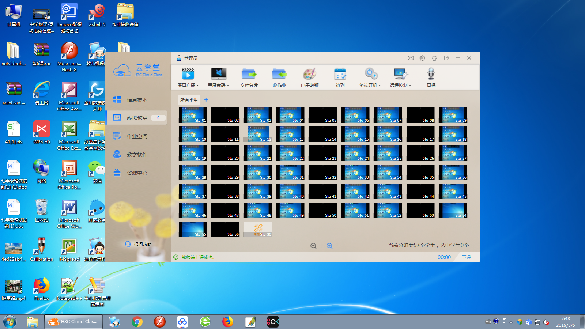Click the 00:00 class timer
This screenshot has width=585, height=329.
[x=444, y=257]
